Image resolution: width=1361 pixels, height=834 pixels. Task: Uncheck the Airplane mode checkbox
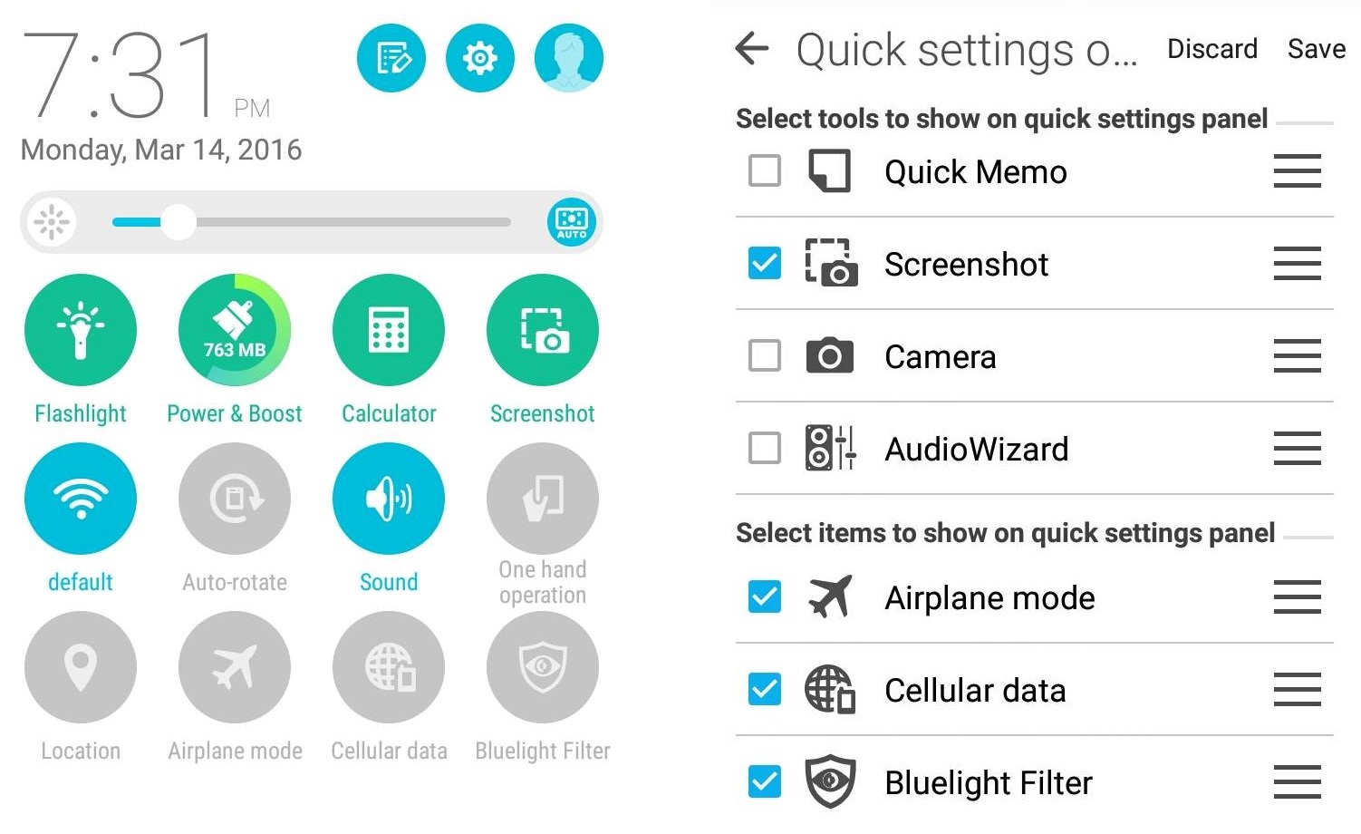click(765, 596)
